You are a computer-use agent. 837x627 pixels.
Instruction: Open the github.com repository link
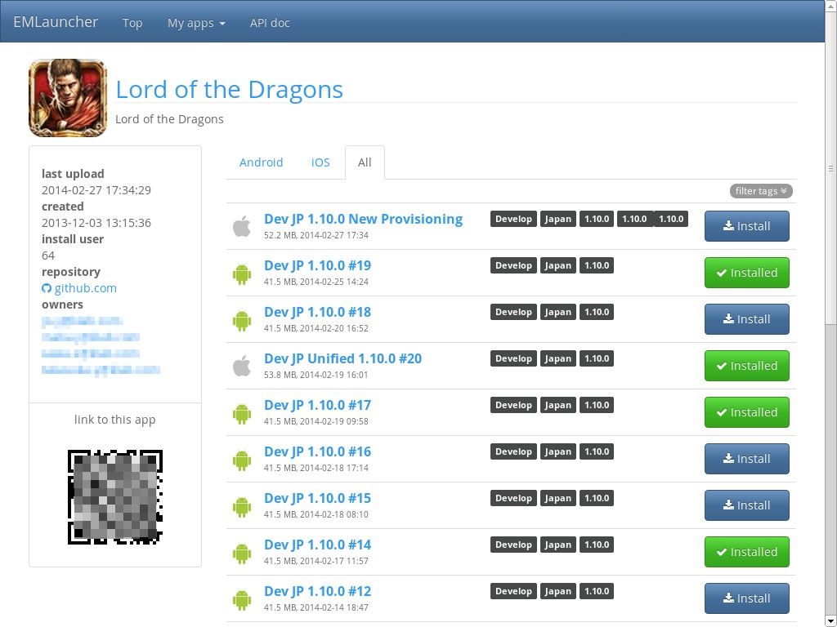pyautogui.click(x=85, y=288)
